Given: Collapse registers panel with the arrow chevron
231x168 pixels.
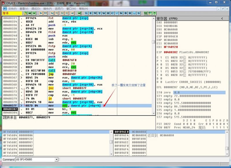Looking at the screenshot, I should point(222,19).
